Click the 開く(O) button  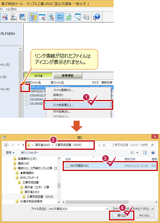pyautogui.click(x=121, y=215)
